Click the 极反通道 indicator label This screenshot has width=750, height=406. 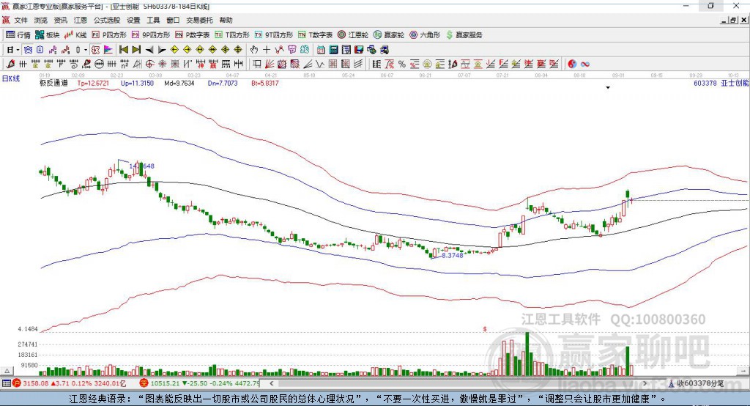[x=53, y=83]
